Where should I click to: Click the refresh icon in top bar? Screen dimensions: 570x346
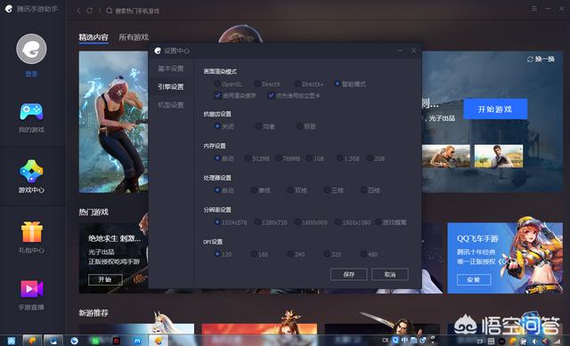(x=89, y=11)
